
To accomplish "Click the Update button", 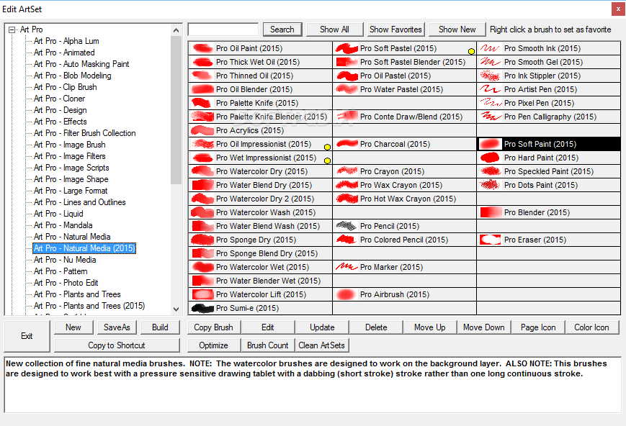I will [322, 327].
